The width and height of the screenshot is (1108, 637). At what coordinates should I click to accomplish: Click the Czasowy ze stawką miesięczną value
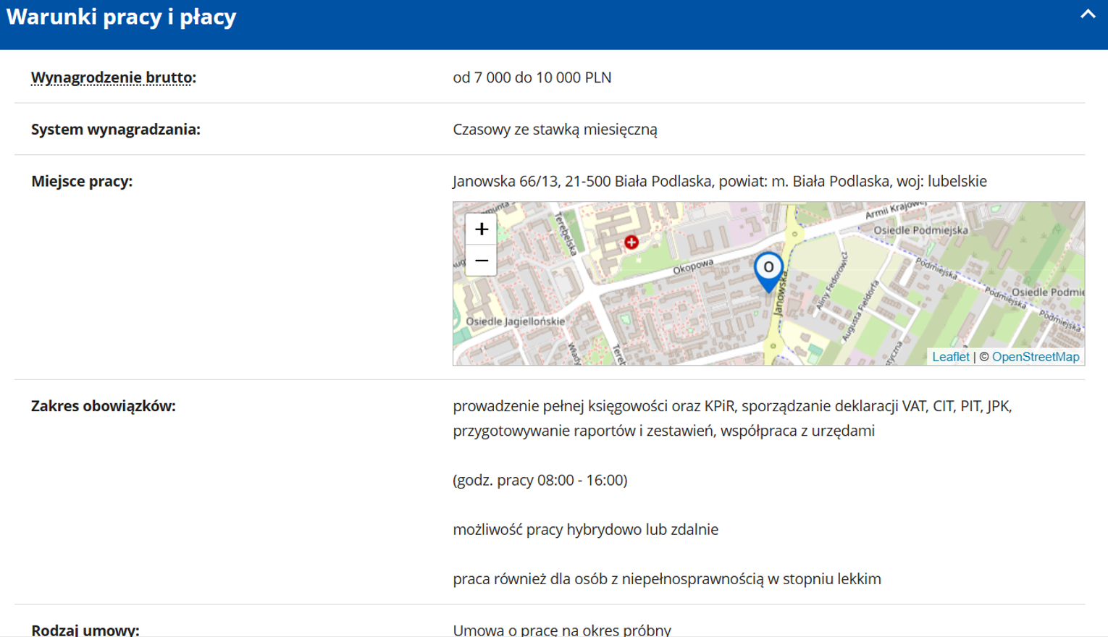coord(555,130)
